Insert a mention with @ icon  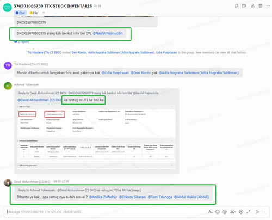(225, 212)
